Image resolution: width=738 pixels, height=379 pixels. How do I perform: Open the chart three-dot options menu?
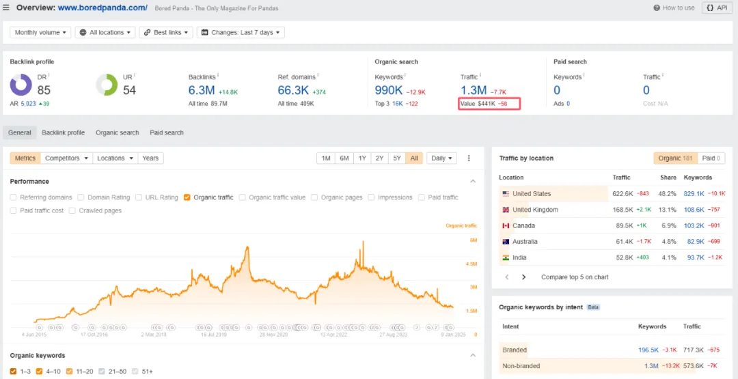coord(469,158)
